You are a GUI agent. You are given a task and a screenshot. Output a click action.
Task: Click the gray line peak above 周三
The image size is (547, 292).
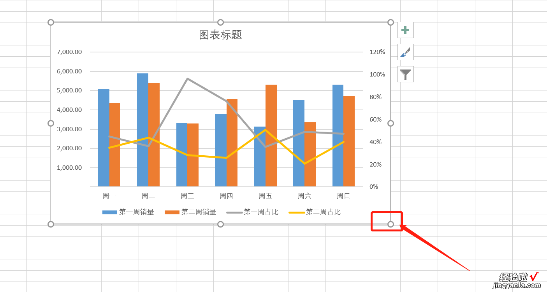pyautogui.click(x=187, y=78)
